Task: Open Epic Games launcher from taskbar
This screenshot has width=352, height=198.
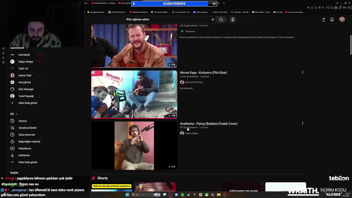Action: click(x=194, y=195)
